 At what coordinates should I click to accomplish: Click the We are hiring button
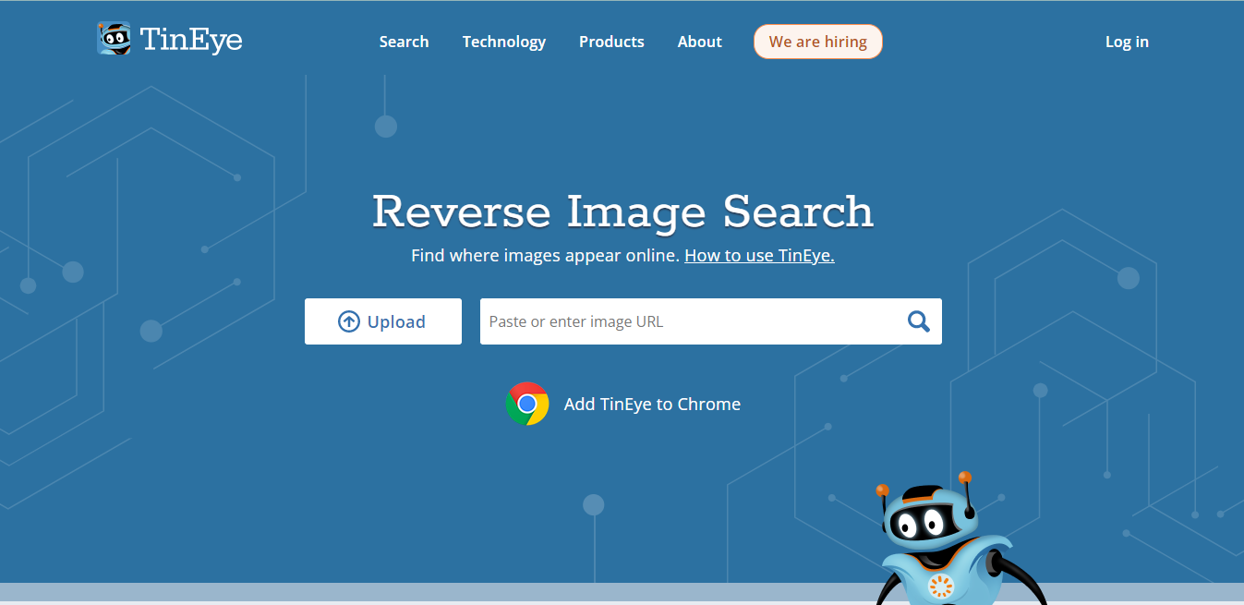pos(817,42)
